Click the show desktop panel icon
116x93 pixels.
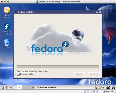(11, 87)
